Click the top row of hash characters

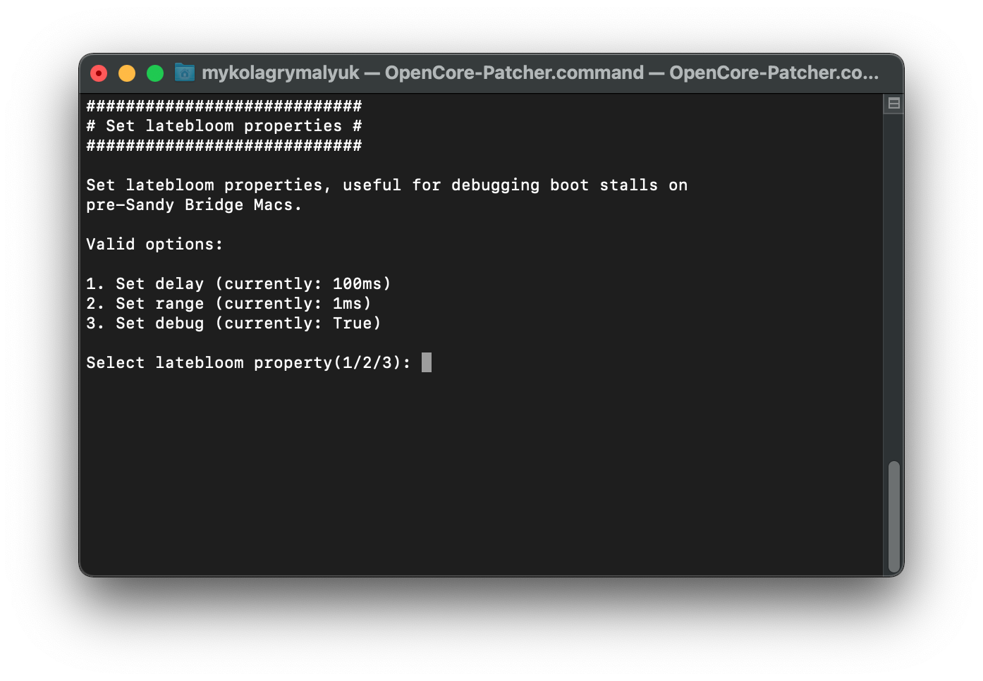coord(224,106)
